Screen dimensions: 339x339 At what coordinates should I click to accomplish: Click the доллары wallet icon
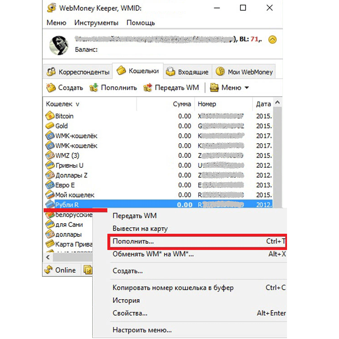[x=50, y=234]
